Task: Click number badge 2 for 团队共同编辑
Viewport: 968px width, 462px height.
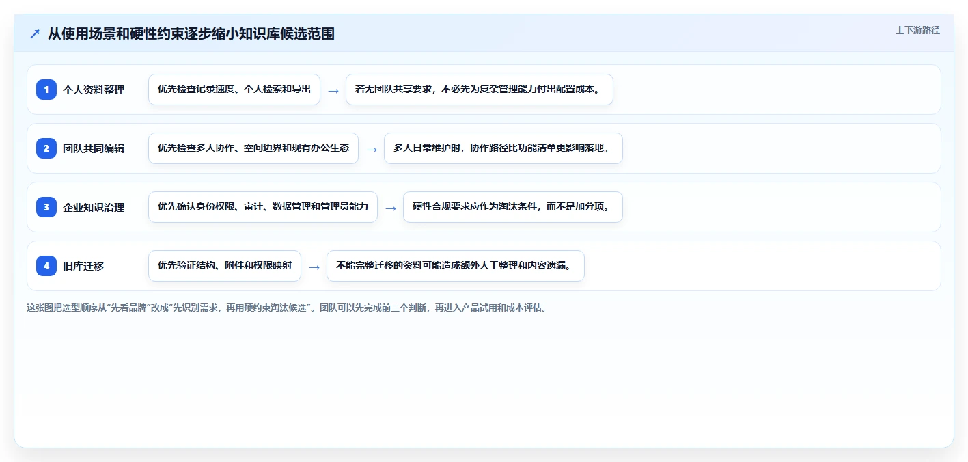Action: point(46,148)
